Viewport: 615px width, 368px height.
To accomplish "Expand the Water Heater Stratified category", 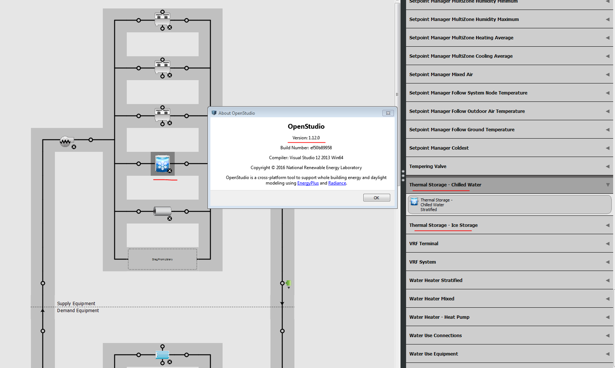I will click(510, 280).
